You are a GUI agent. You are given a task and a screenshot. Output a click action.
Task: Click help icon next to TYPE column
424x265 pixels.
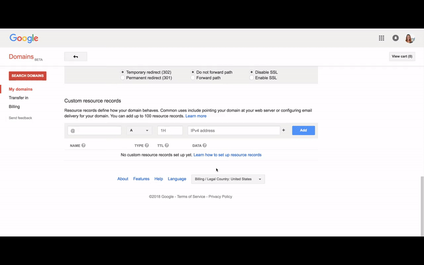tap(147, 145)
